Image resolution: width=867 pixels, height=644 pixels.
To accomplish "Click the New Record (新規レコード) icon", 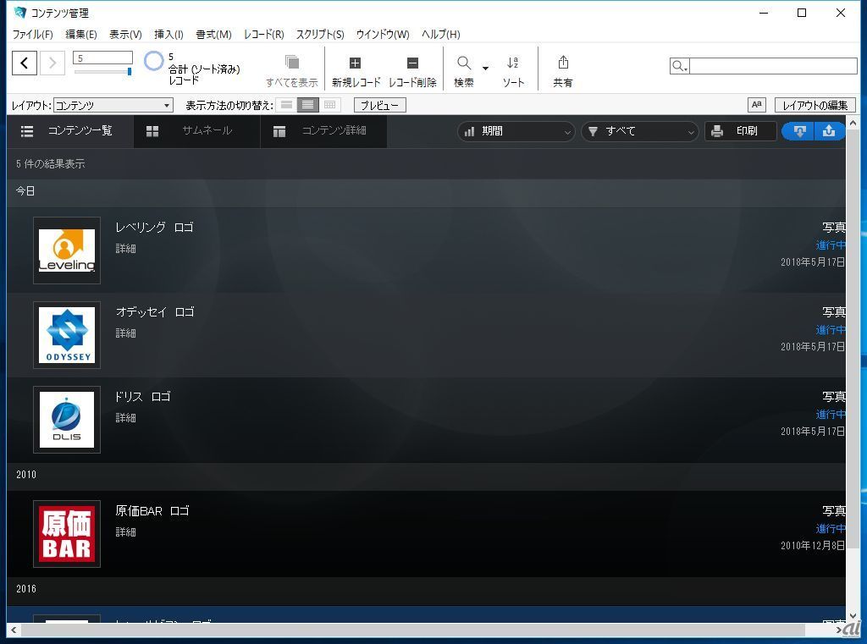I will coord(355,63).
